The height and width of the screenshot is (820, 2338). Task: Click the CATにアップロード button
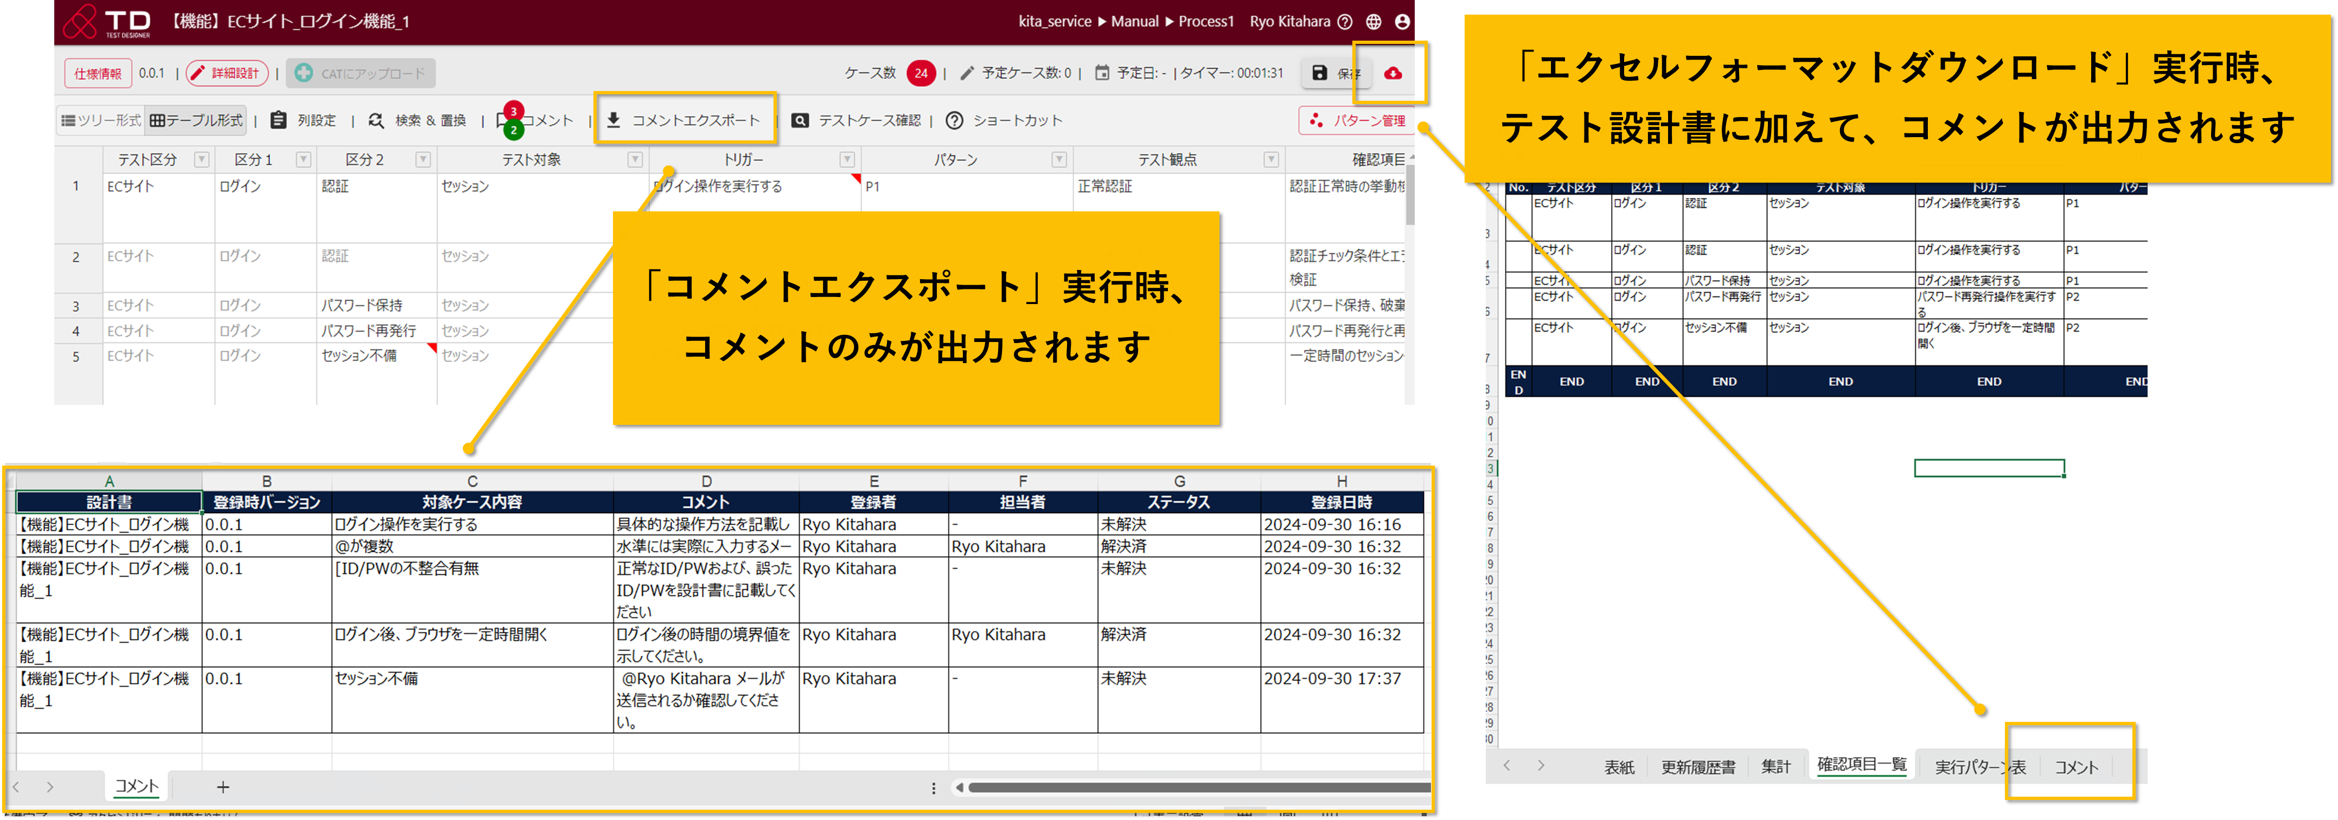click(361, 74)
